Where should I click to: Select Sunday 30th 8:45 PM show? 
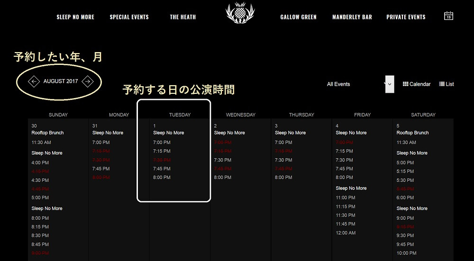tap(40, 244)
